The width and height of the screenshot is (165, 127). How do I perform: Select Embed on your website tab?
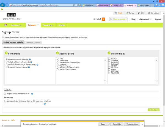pyautogui.click(x=13, y=42)
